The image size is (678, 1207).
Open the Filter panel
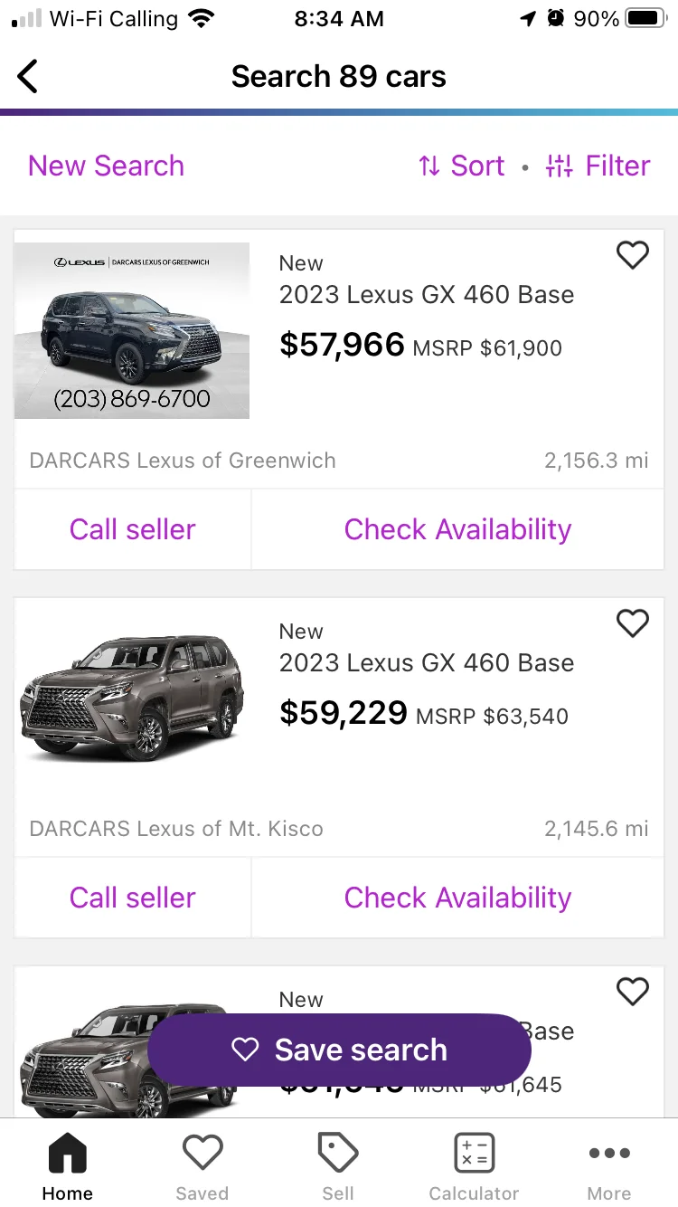click(598, 166)
